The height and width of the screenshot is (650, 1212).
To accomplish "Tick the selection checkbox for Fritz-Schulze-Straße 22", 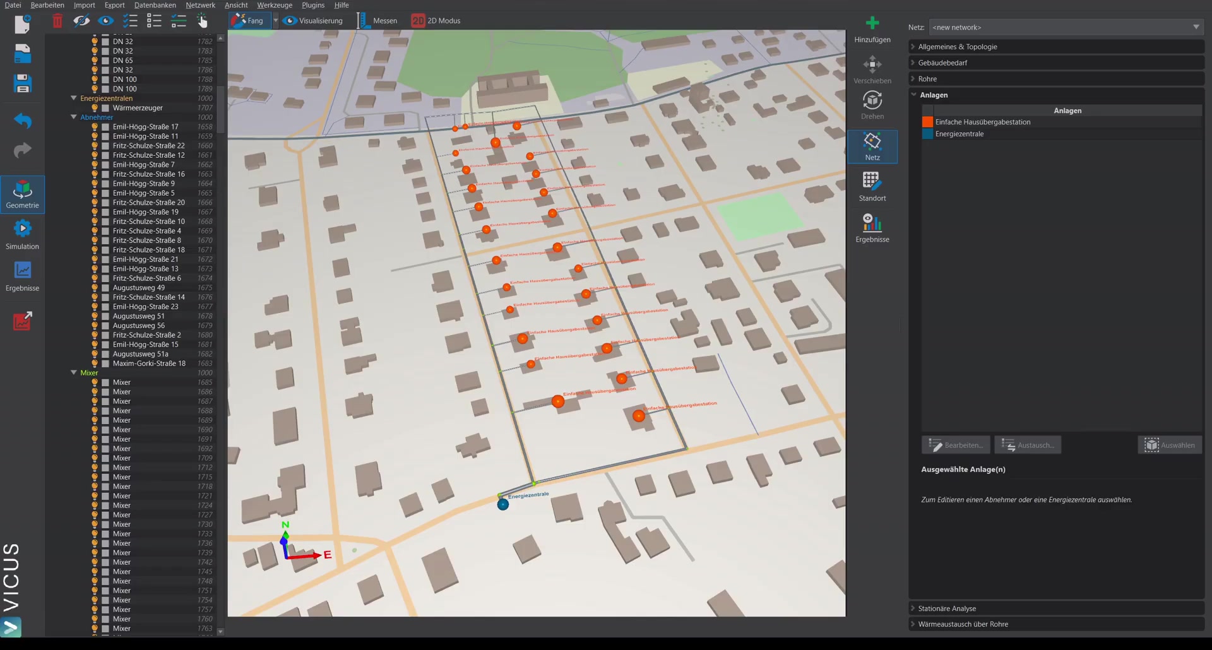I will [x=105, y=146].
